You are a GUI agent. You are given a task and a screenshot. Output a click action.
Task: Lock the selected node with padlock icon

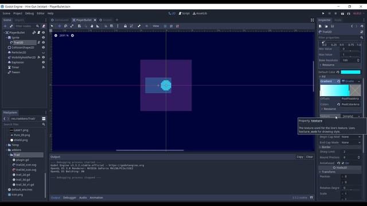coord(125,26)
